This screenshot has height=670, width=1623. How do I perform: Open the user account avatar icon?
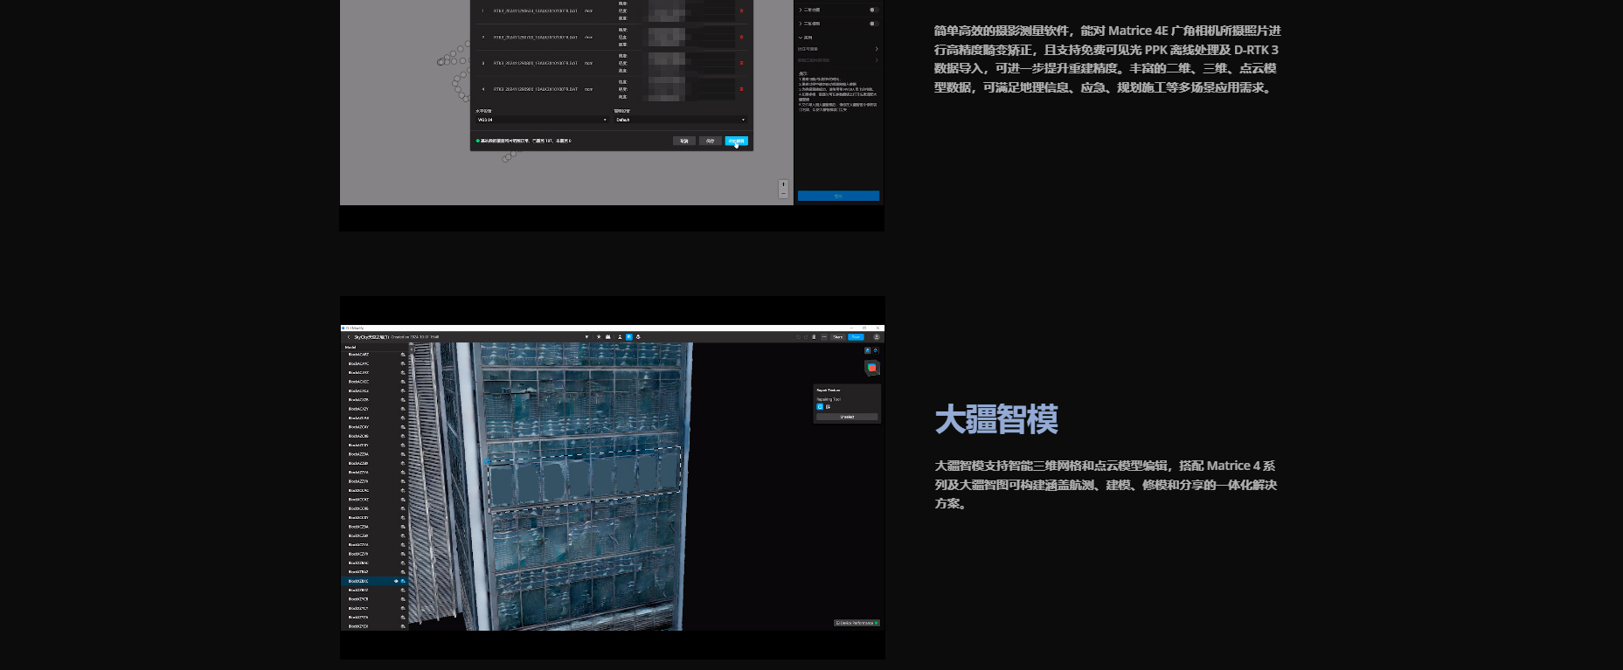(x=877, y=336)
